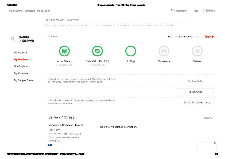Open Seller Centre link
This screenshot has width=225, height=159.
[x=15, y=11]
